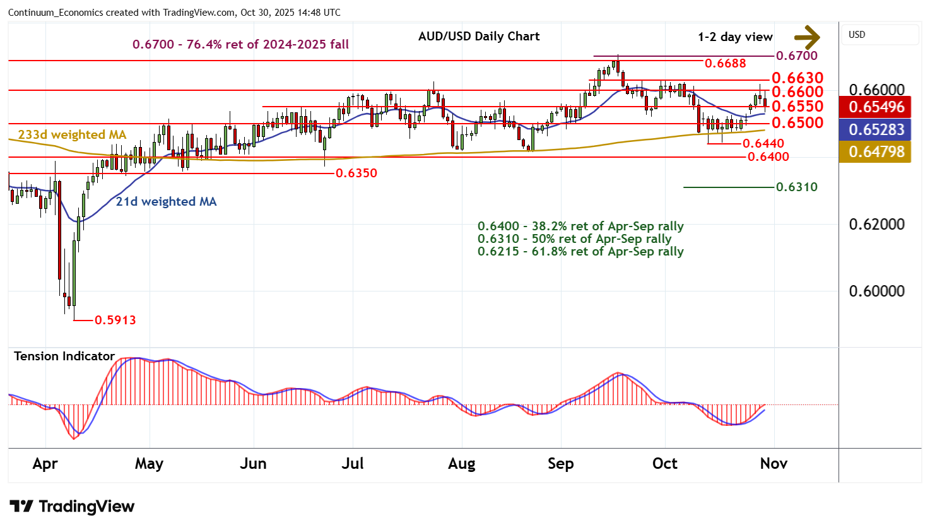Click the 233d weighted MA label
This screenshot has width=930, height=530.
click(72, 135)
